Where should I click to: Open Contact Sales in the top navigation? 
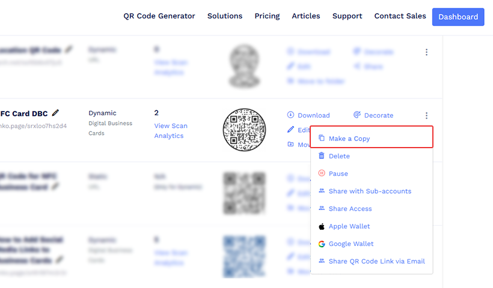(400, 16)
